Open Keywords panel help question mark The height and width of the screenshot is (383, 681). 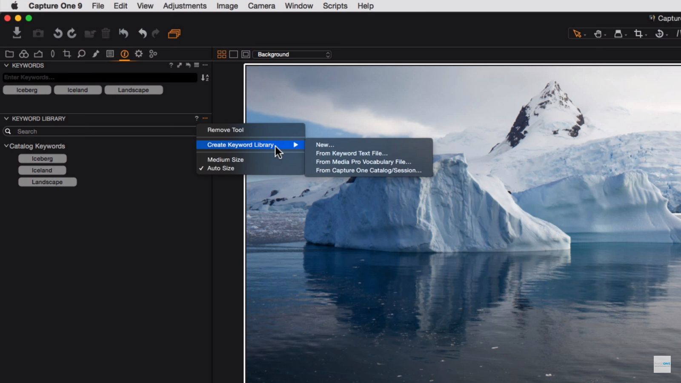coord(171,65)
